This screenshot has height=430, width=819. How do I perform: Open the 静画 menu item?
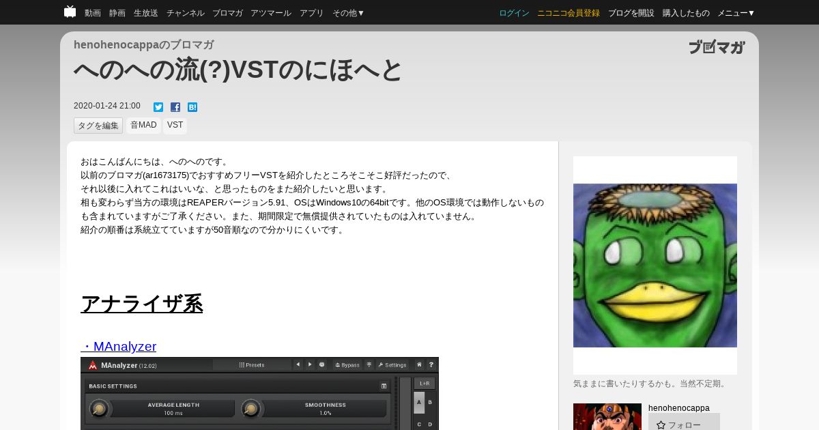[117, 13]
